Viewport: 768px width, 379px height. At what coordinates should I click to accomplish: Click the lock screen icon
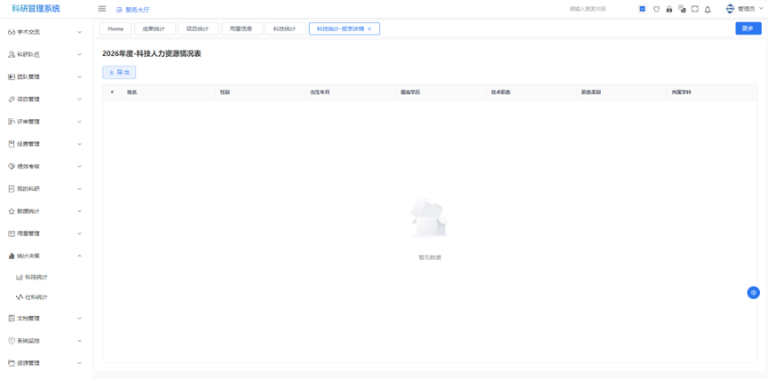[669, 9]
